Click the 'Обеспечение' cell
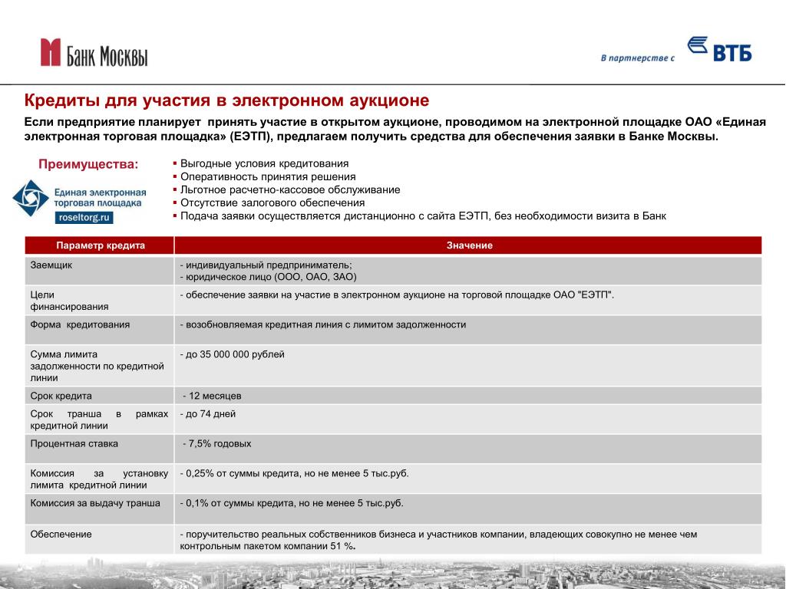The image size is (786, 589). tap(100, 539)
